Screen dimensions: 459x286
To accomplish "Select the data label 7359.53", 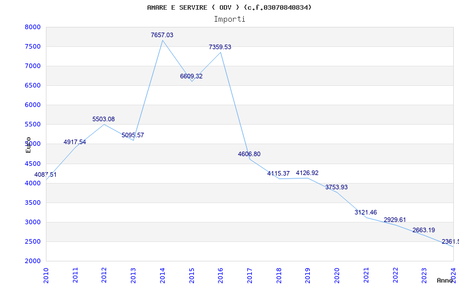I will pyautogui.click(x=220, y=47).
